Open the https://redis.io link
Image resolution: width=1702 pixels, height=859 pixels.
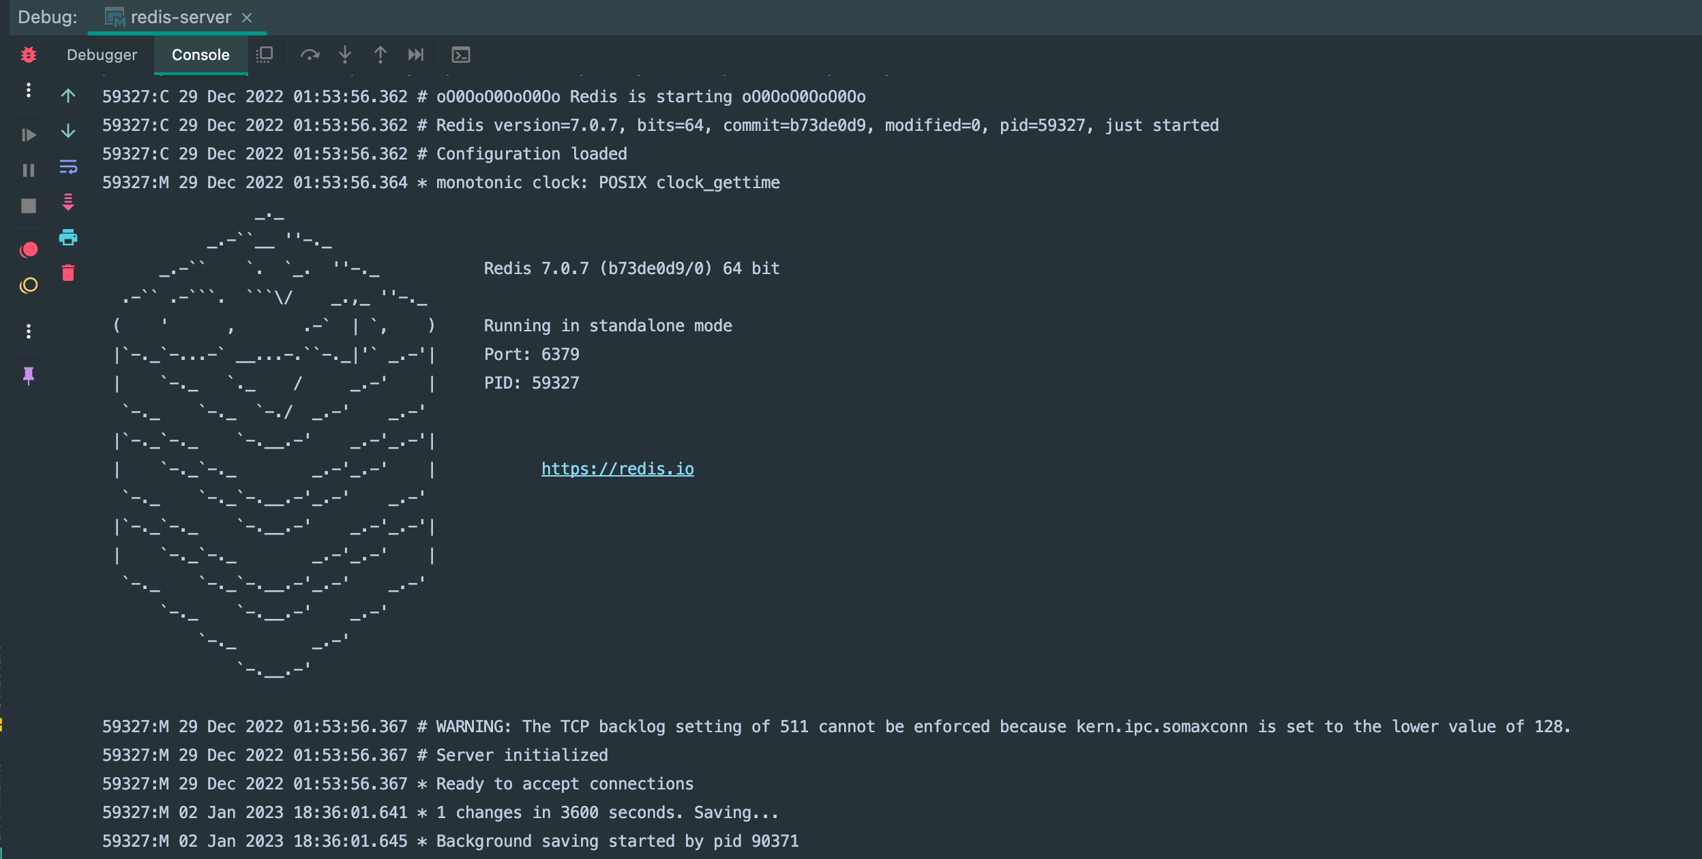click(617, 468)
